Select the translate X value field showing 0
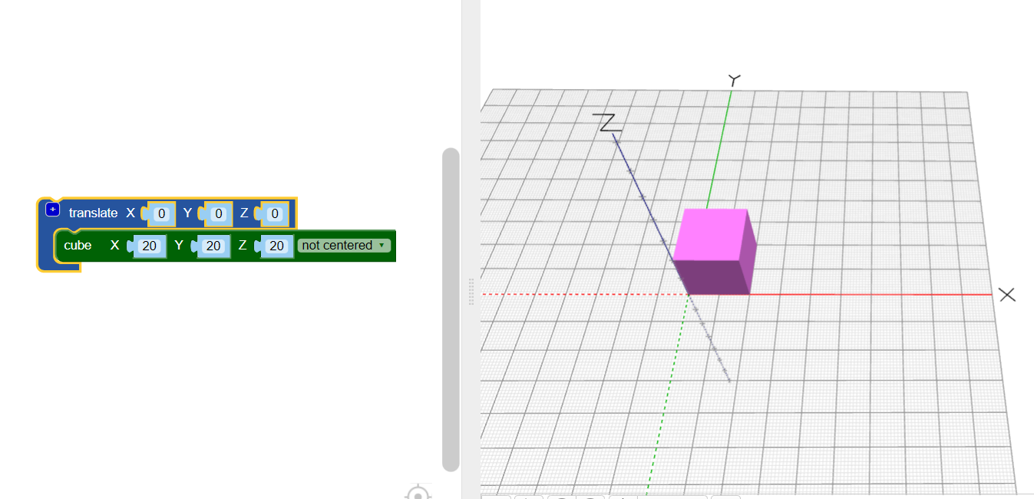 click(x=160, y=213)
